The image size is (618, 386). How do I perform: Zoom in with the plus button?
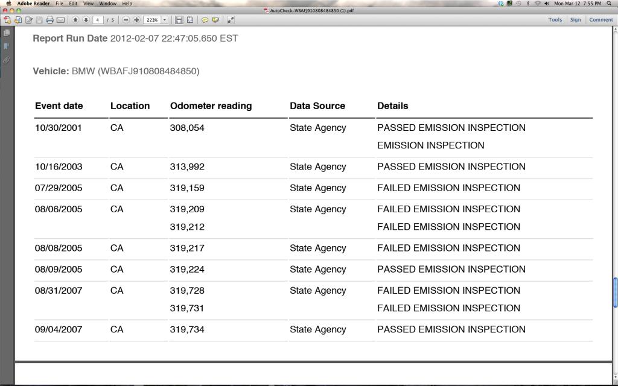pyautogui.click(x=136, y=20)
